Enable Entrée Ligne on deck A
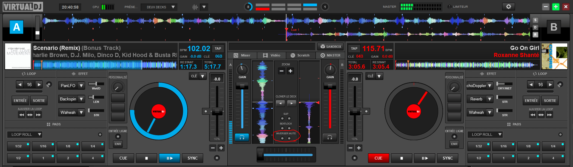The width and height of the screenshot is (573, 167). point(118,136)
